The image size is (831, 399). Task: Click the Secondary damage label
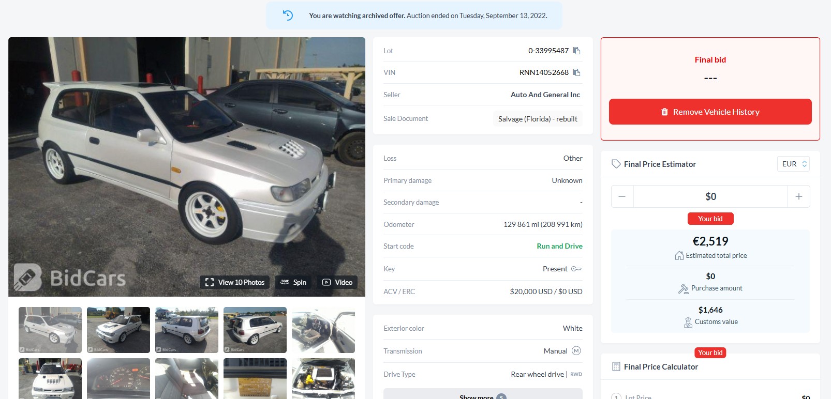(x=411, y=202)
